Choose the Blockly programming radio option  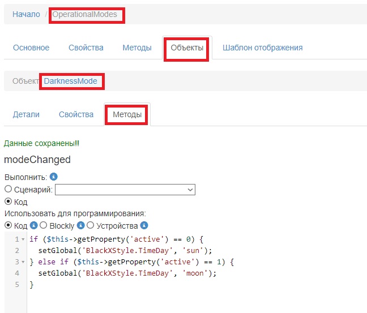pyautogui.click(x=42, y=226)
